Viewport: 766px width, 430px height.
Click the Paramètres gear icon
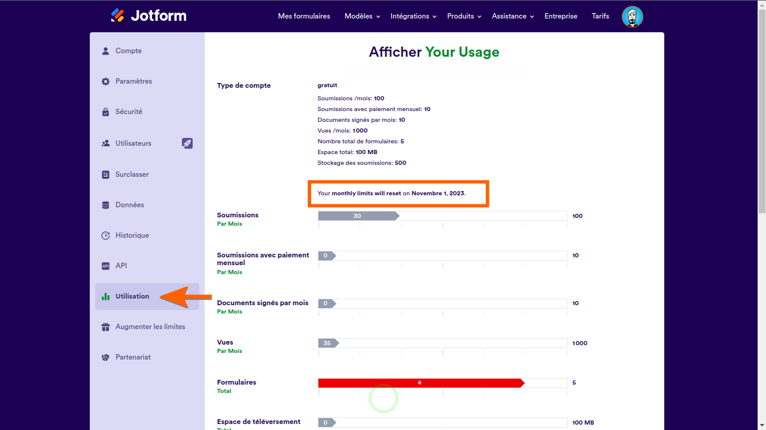tap(106, 81)
